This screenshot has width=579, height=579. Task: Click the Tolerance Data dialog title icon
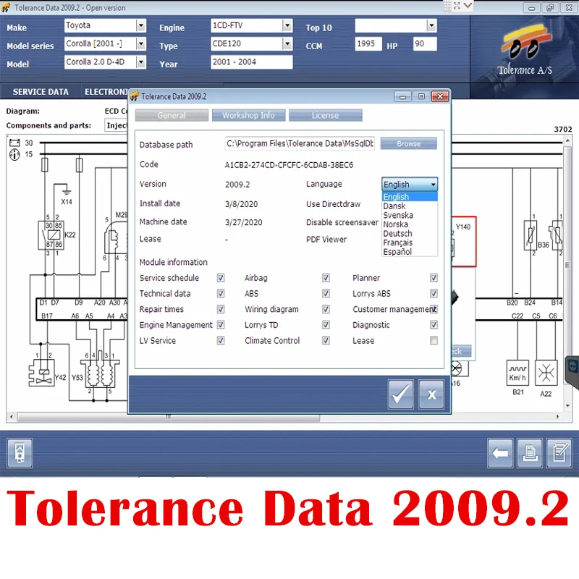click(x=135, y=96)
